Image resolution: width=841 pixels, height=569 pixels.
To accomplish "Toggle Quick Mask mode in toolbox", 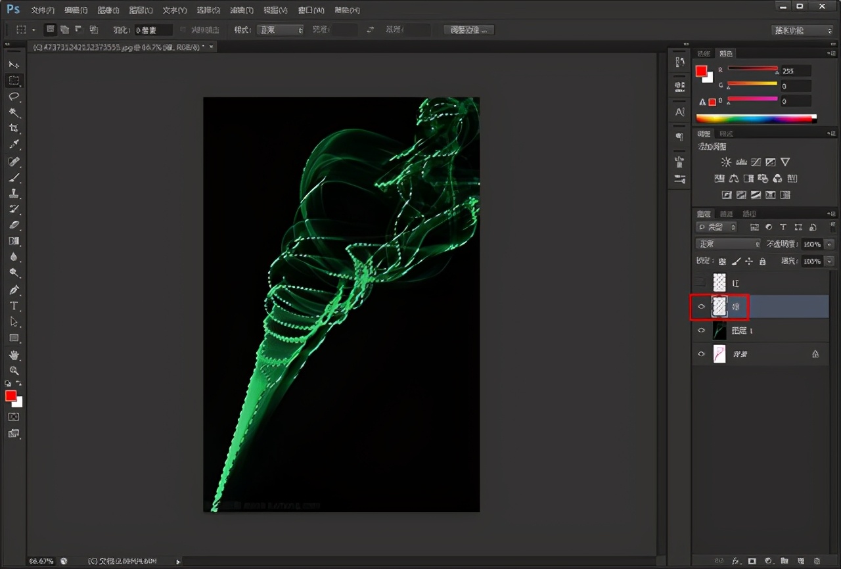I will click(14, 417).
